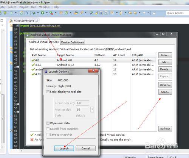Open the Run menu
Screen dimensions: 189x158
pyautogui.click(x=34, y=7)
